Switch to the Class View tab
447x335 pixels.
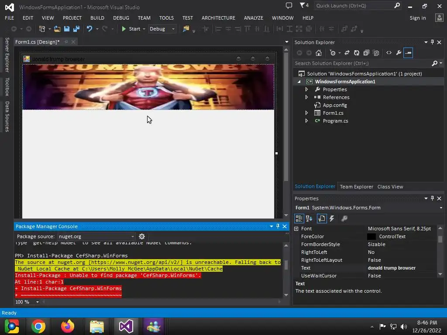390,187
